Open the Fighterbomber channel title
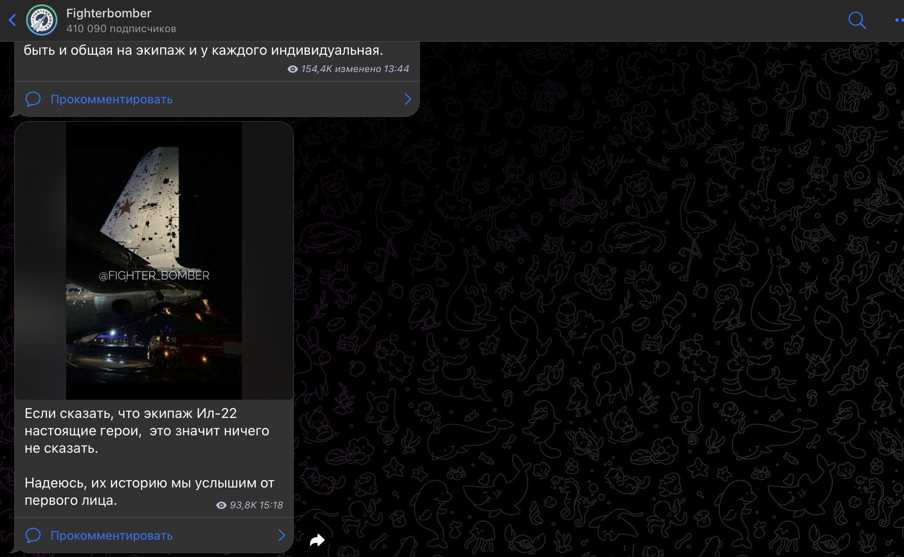The height and width of the screenshot is (557, 904). click(109, 13)
